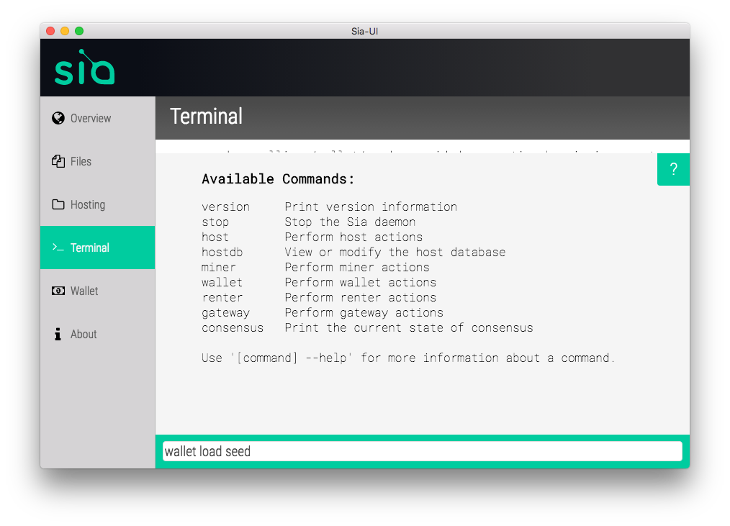Screen dimensions: 730x526
Task: Click 'Stop the Sia daemon' description
Action: coord(350,222)
